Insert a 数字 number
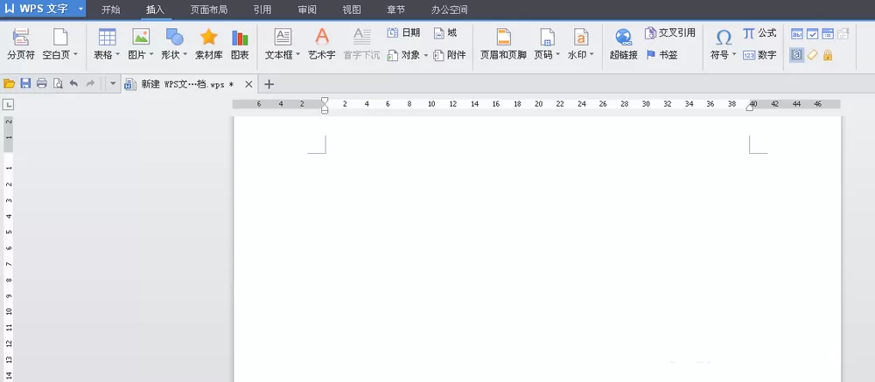The height and width of the screenshot is (382, 875). point(759,55)
